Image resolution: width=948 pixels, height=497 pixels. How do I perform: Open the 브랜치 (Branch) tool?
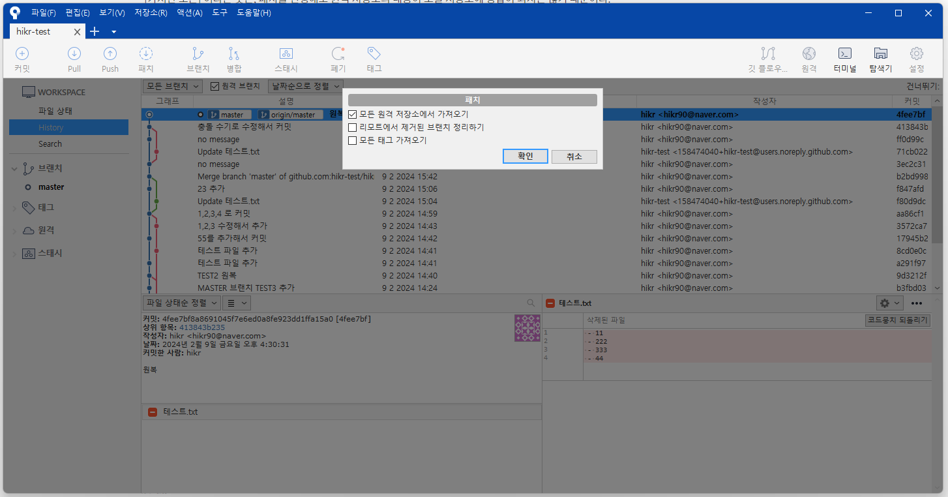pyautogui.click(x=198, y=59)
